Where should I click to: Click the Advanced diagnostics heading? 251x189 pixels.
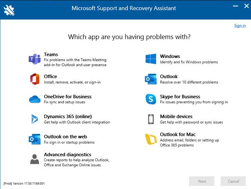pos(67,155)
